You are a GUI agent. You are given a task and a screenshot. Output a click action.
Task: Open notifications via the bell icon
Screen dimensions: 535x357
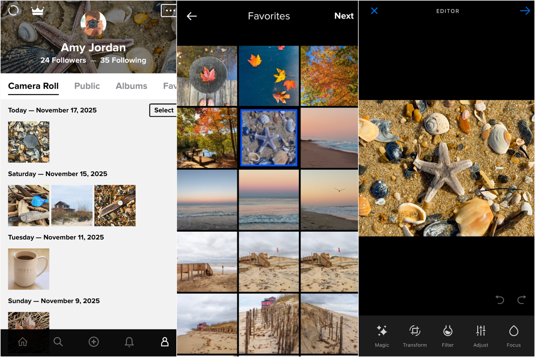point(129,342)
